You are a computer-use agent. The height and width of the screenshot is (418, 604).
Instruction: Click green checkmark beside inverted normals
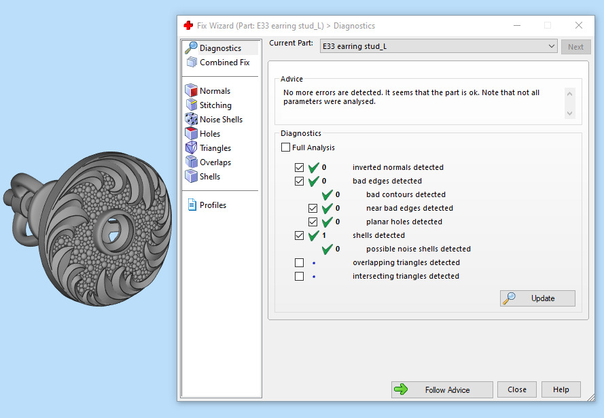[x=314, y=168]
